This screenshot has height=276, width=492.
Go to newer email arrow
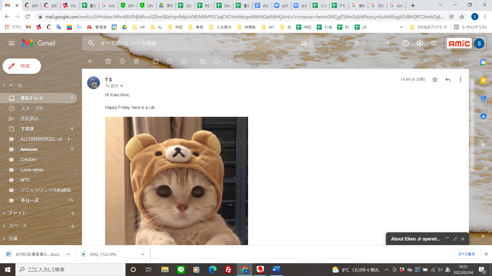coord(448,61)
